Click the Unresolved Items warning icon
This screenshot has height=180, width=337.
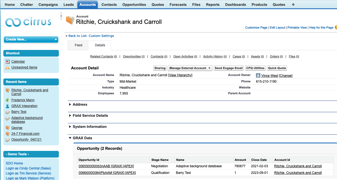click(7, 67)
